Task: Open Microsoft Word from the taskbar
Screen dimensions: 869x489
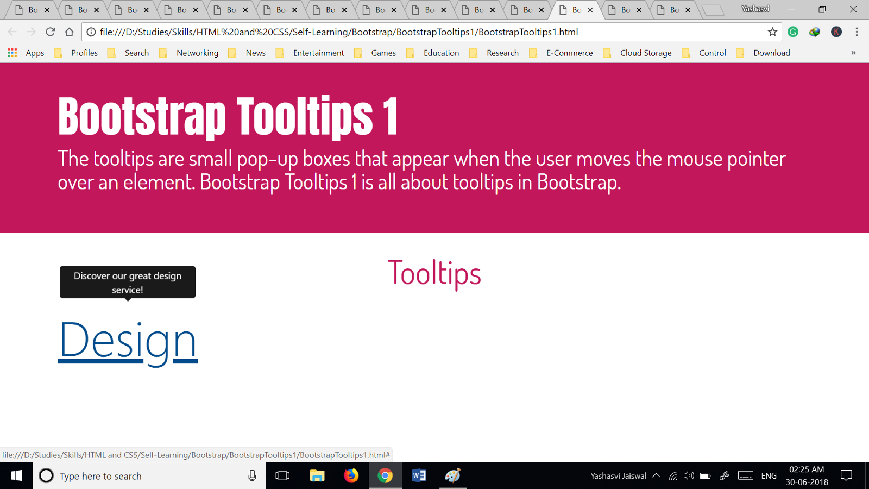Action: [419, 476]
